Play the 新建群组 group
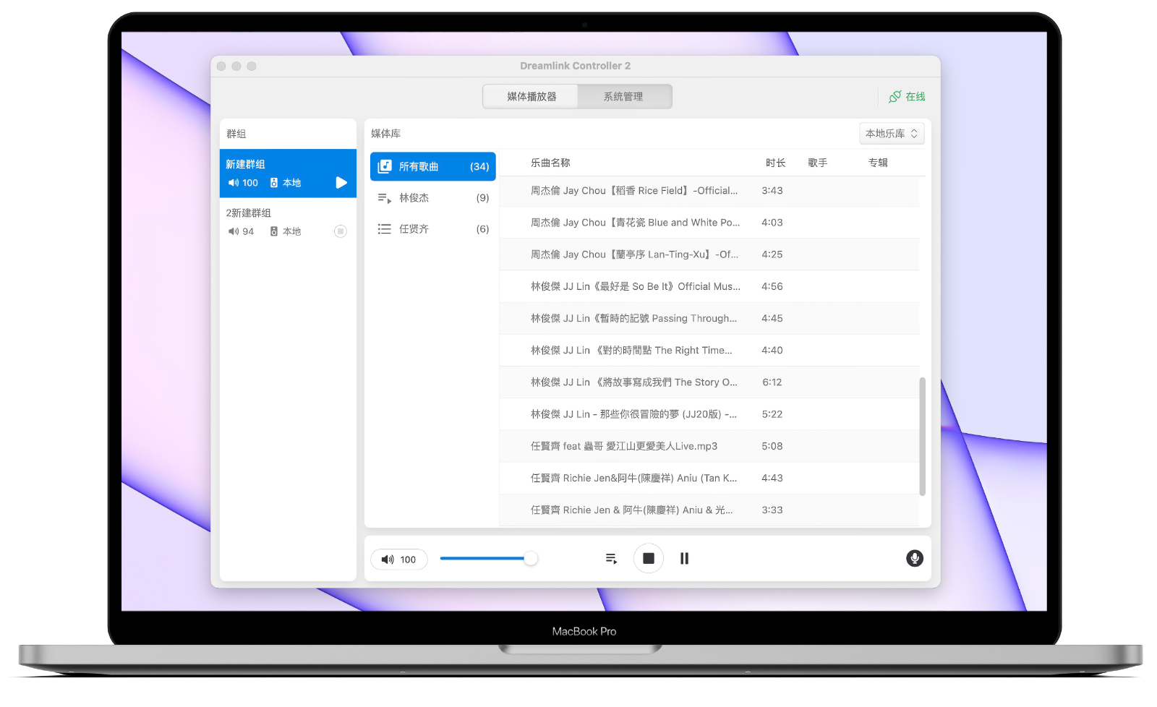1157x707 pixels. pos(341,183)
